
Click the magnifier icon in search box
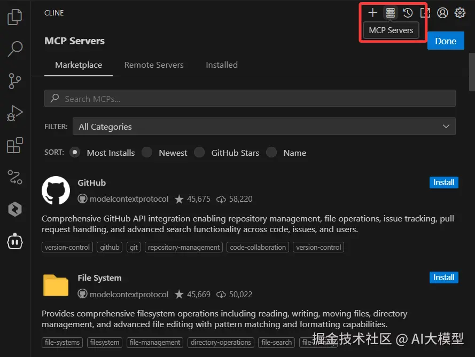click(55, 98)
